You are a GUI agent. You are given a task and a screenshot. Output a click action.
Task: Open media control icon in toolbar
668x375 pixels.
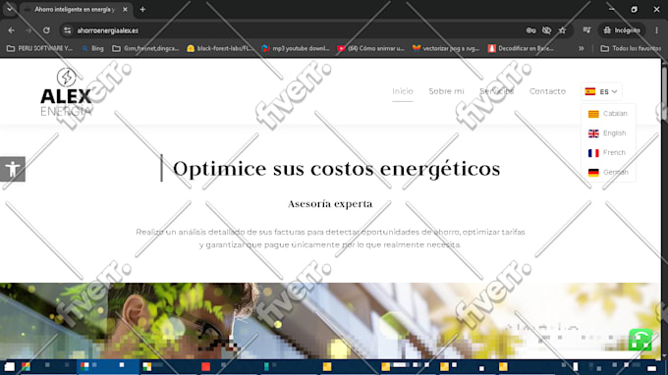click(x=587, y=30)
